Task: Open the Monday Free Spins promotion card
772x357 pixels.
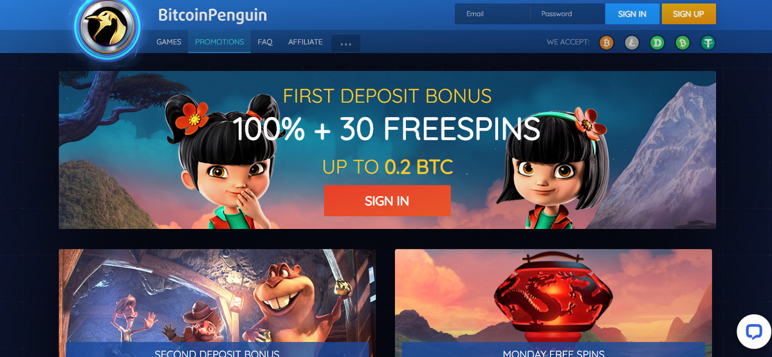Action: click(553, 303)
